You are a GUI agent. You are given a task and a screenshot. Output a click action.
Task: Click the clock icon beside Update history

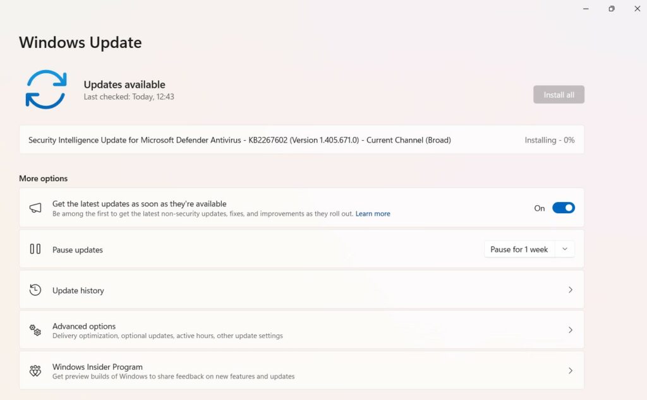point(35,290)
